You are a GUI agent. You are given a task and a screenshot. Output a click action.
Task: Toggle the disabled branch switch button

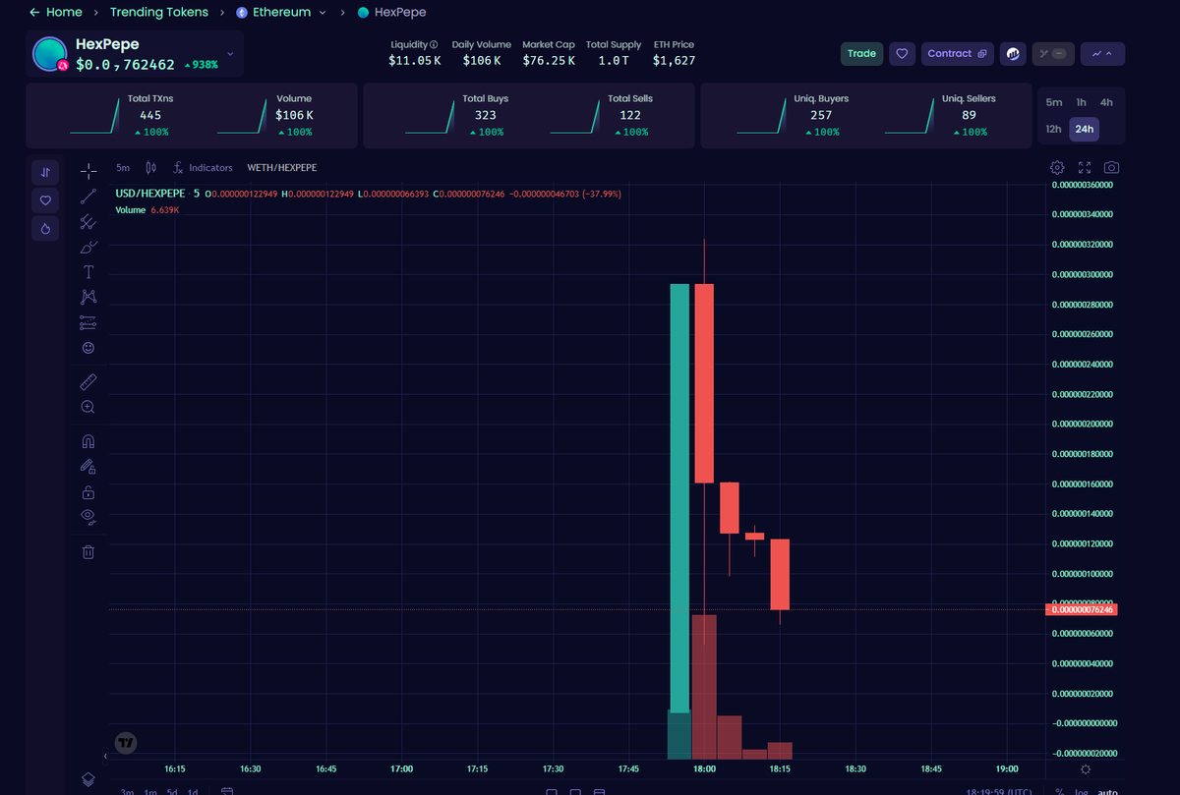pos(1053,54)
